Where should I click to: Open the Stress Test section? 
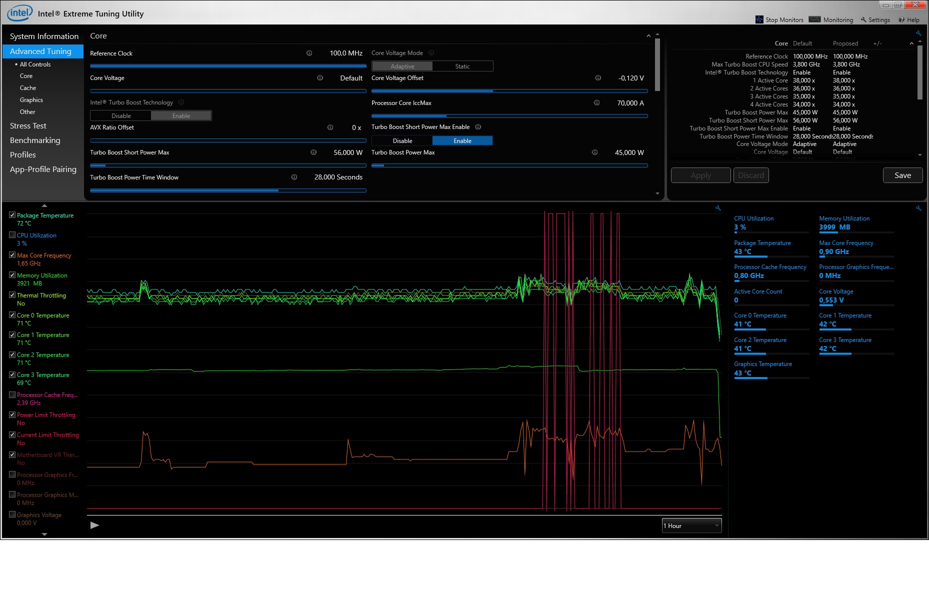pyautogui.click(x=28, y=126)
